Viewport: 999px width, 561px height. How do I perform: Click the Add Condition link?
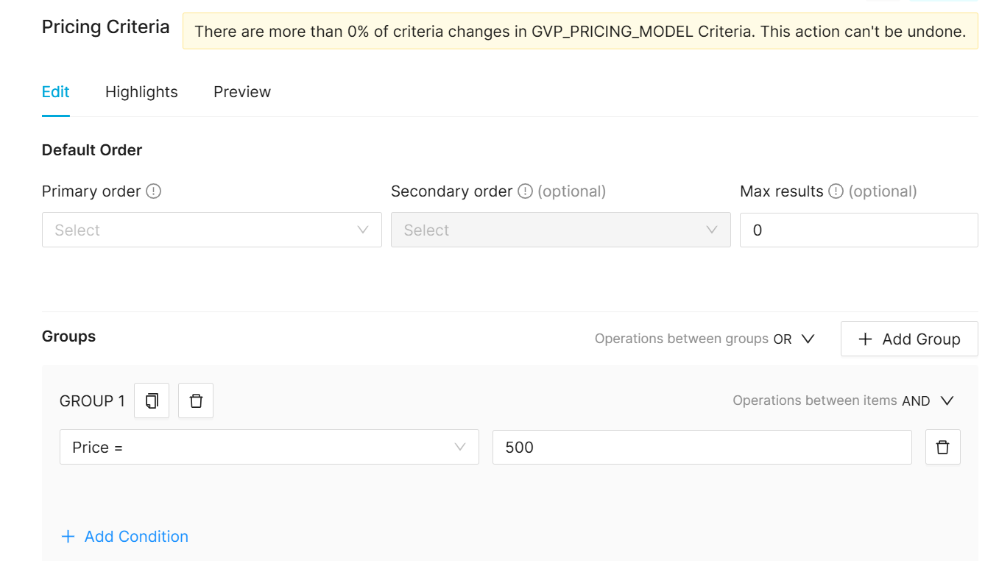[136, 537]
